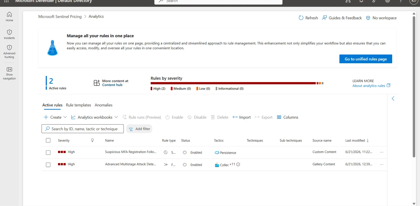Click the Rules by severity bar
Image resolution: width=420 pixels, height=206 pixels.
coord(237,83)
